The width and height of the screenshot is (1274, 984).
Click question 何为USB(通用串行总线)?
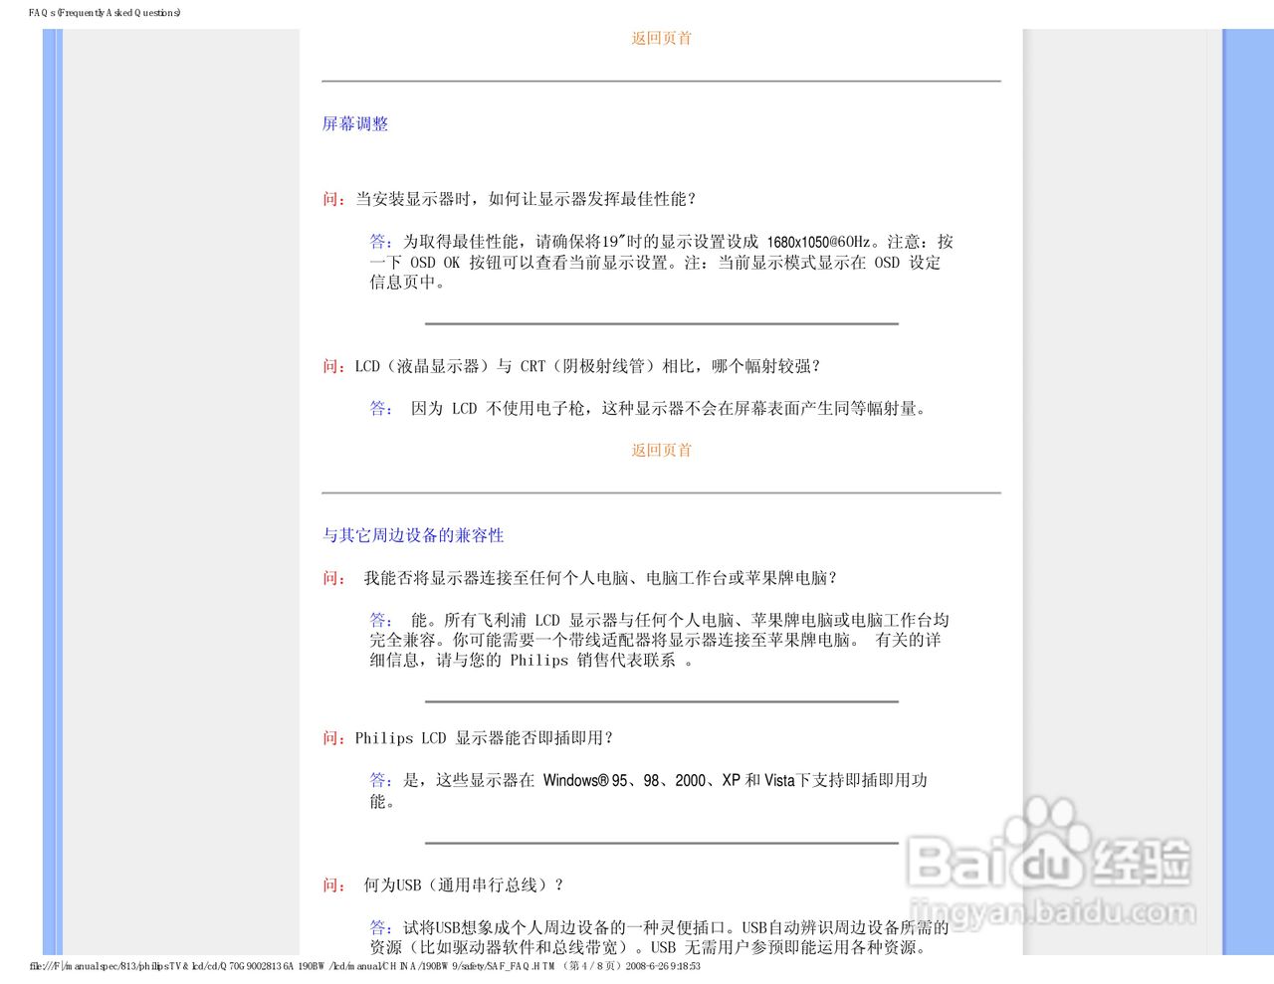pos(464,885)
